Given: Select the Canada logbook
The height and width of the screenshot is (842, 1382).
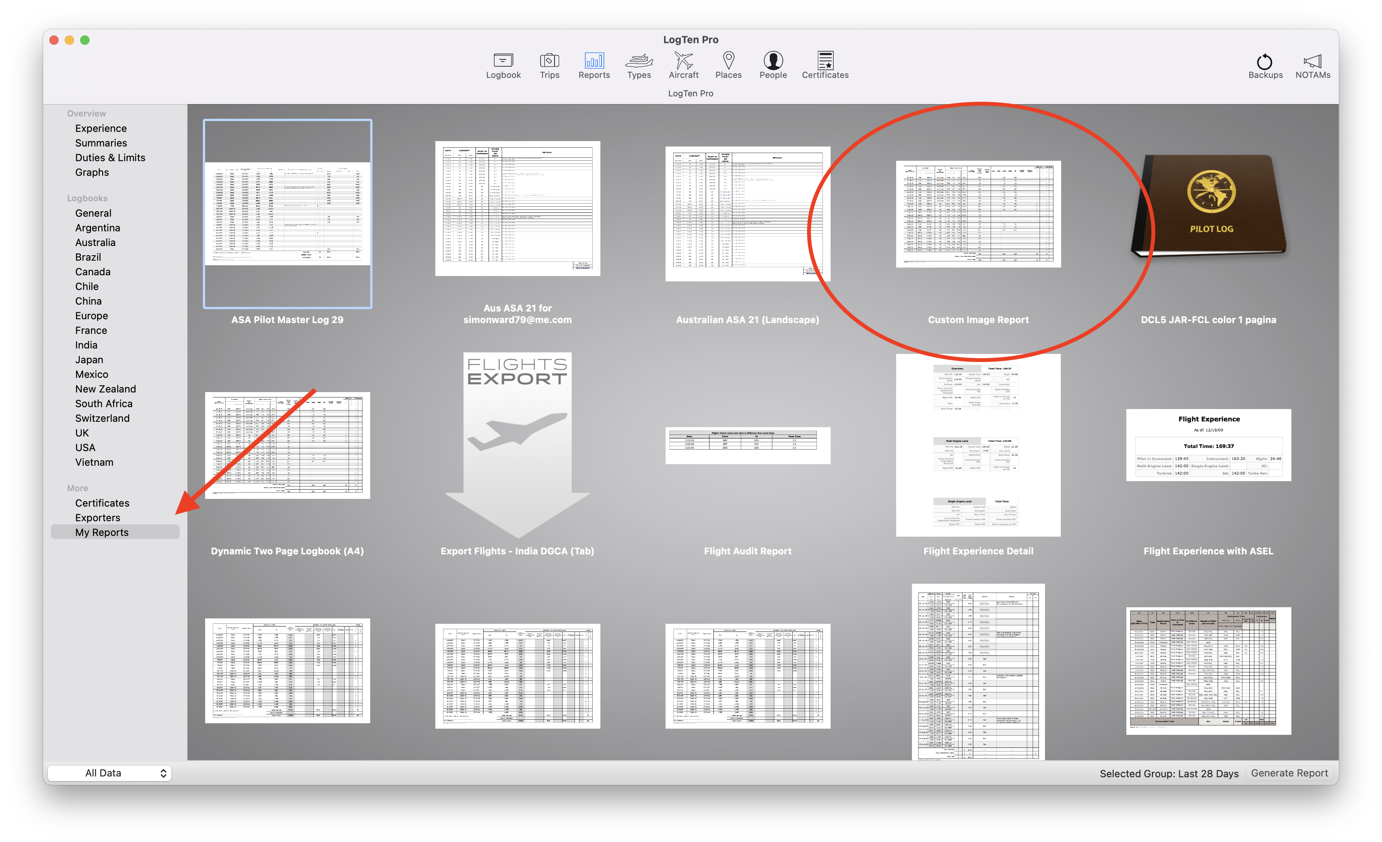Looking at the screenshot, I should tap(93, 271).
